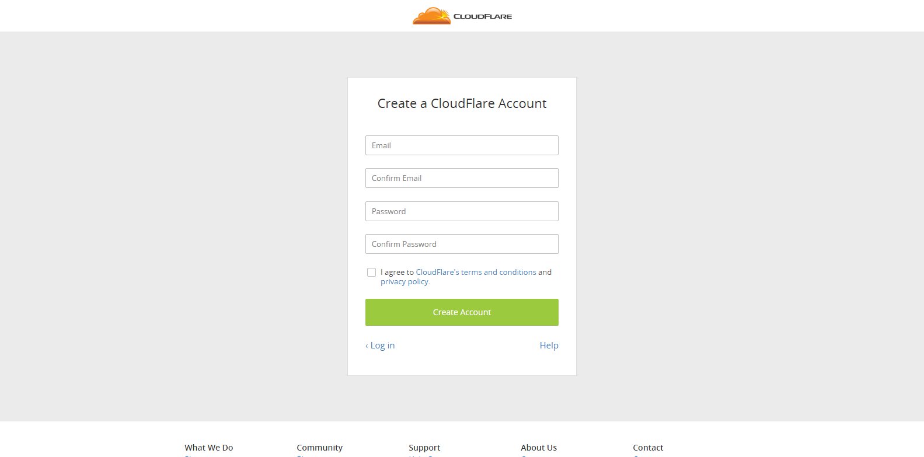Click the Community footer heading
924x457 pixels.
click(x=319, y=448)
